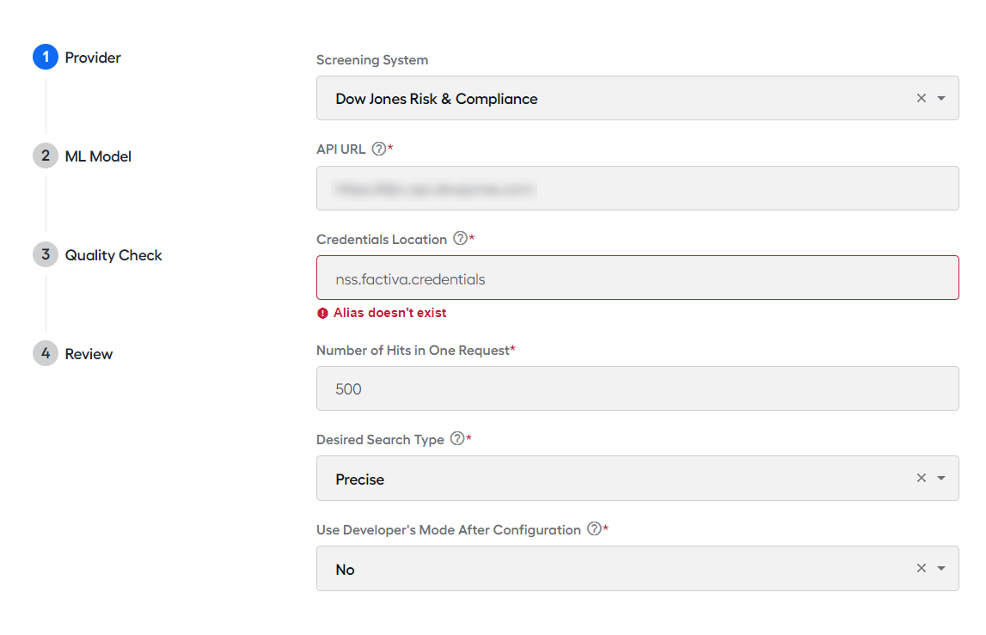Screen dimensions: 986x635
Task: Focus the API URL input field
Action: [x=638, y=188]
